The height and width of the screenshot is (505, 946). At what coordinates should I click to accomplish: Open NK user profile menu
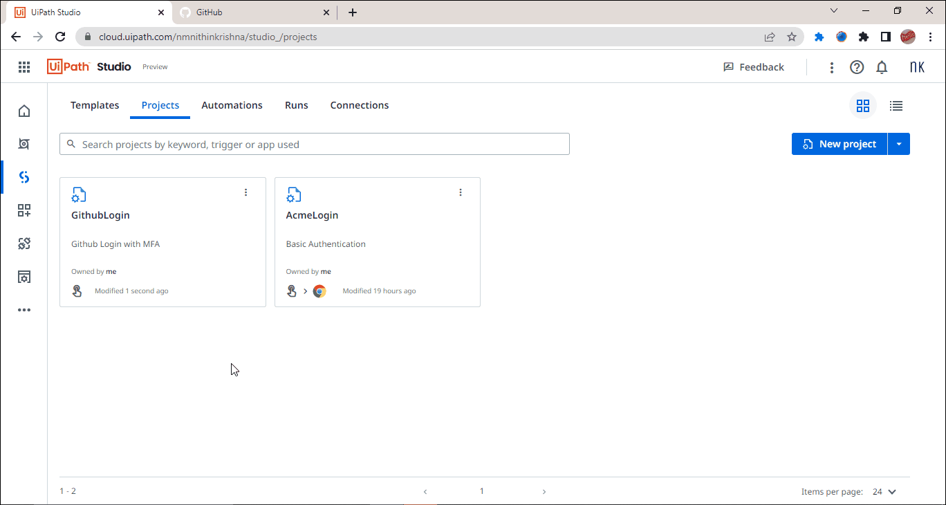[x=917, y=67]
